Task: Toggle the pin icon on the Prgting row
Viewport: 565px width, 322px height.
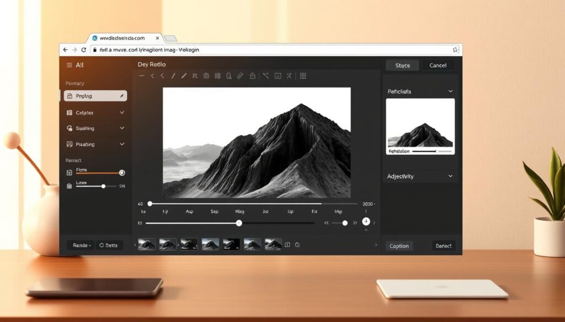Action: click(x=121, y=96)
